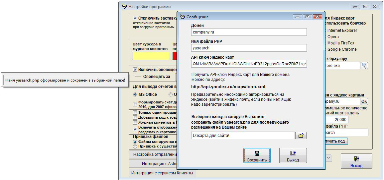Click the Yandex maps domain field
Screen dimensions: 384x180
coord(343,101)
